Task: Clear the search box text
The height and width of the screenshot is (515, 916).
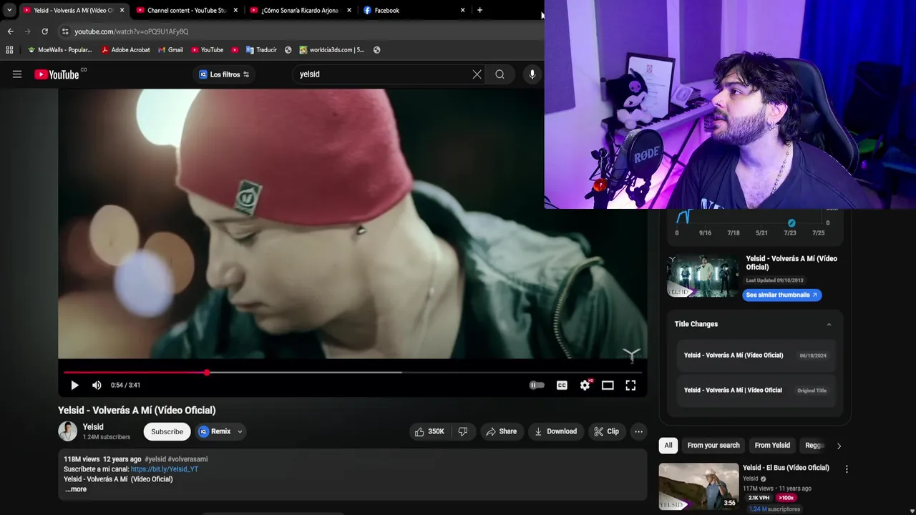Action: pos(477,74)
